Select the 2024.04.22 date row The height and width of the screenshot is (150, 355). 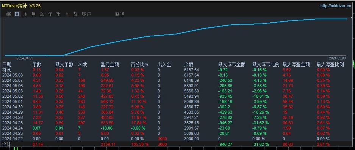coord(13,139)
